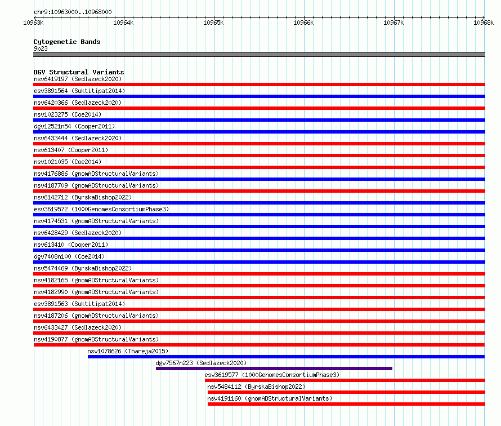501x426 pixels.
Task: Select nsv6428429 (Sedlazeck2020) label
Action: 78,233
